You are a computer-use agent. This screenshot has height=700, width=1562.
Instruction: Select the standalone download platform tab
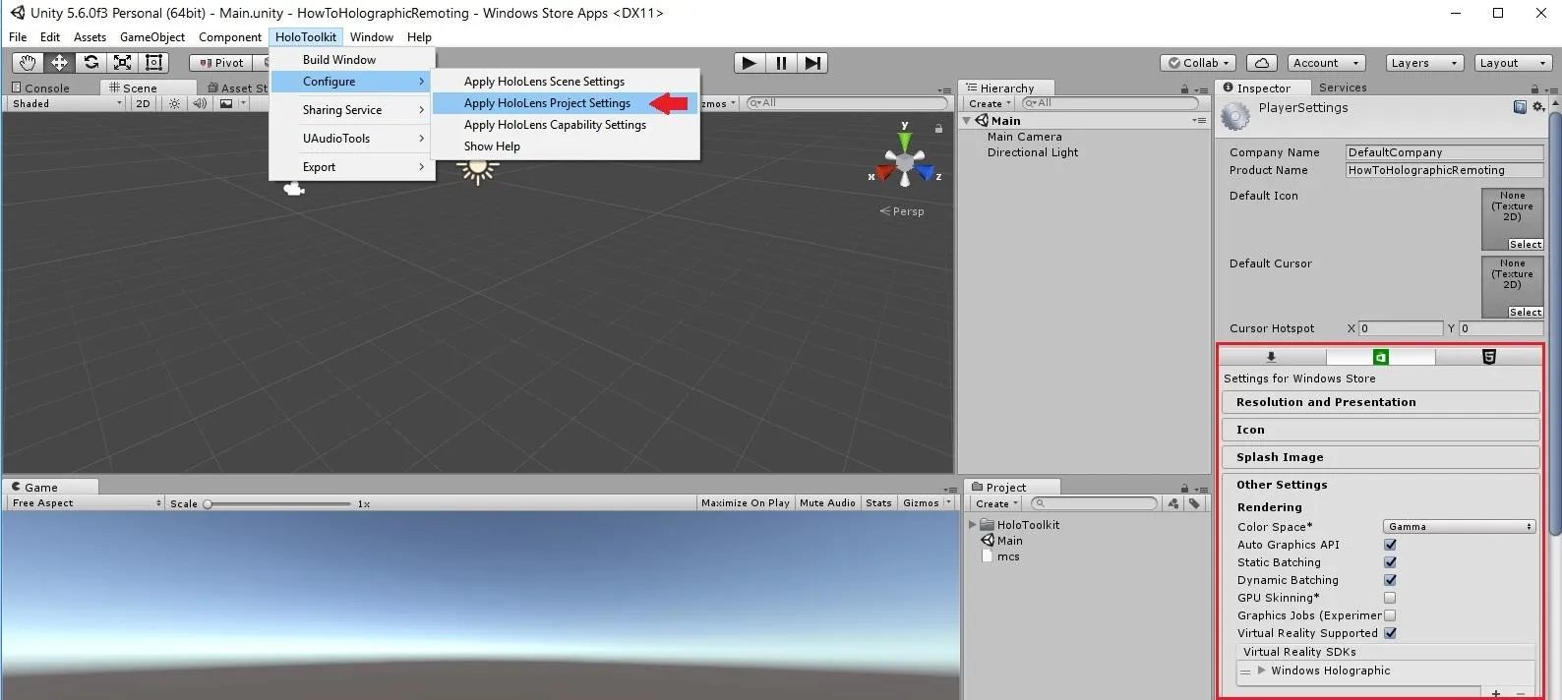pyautogui.click(x=1271, y=357)
